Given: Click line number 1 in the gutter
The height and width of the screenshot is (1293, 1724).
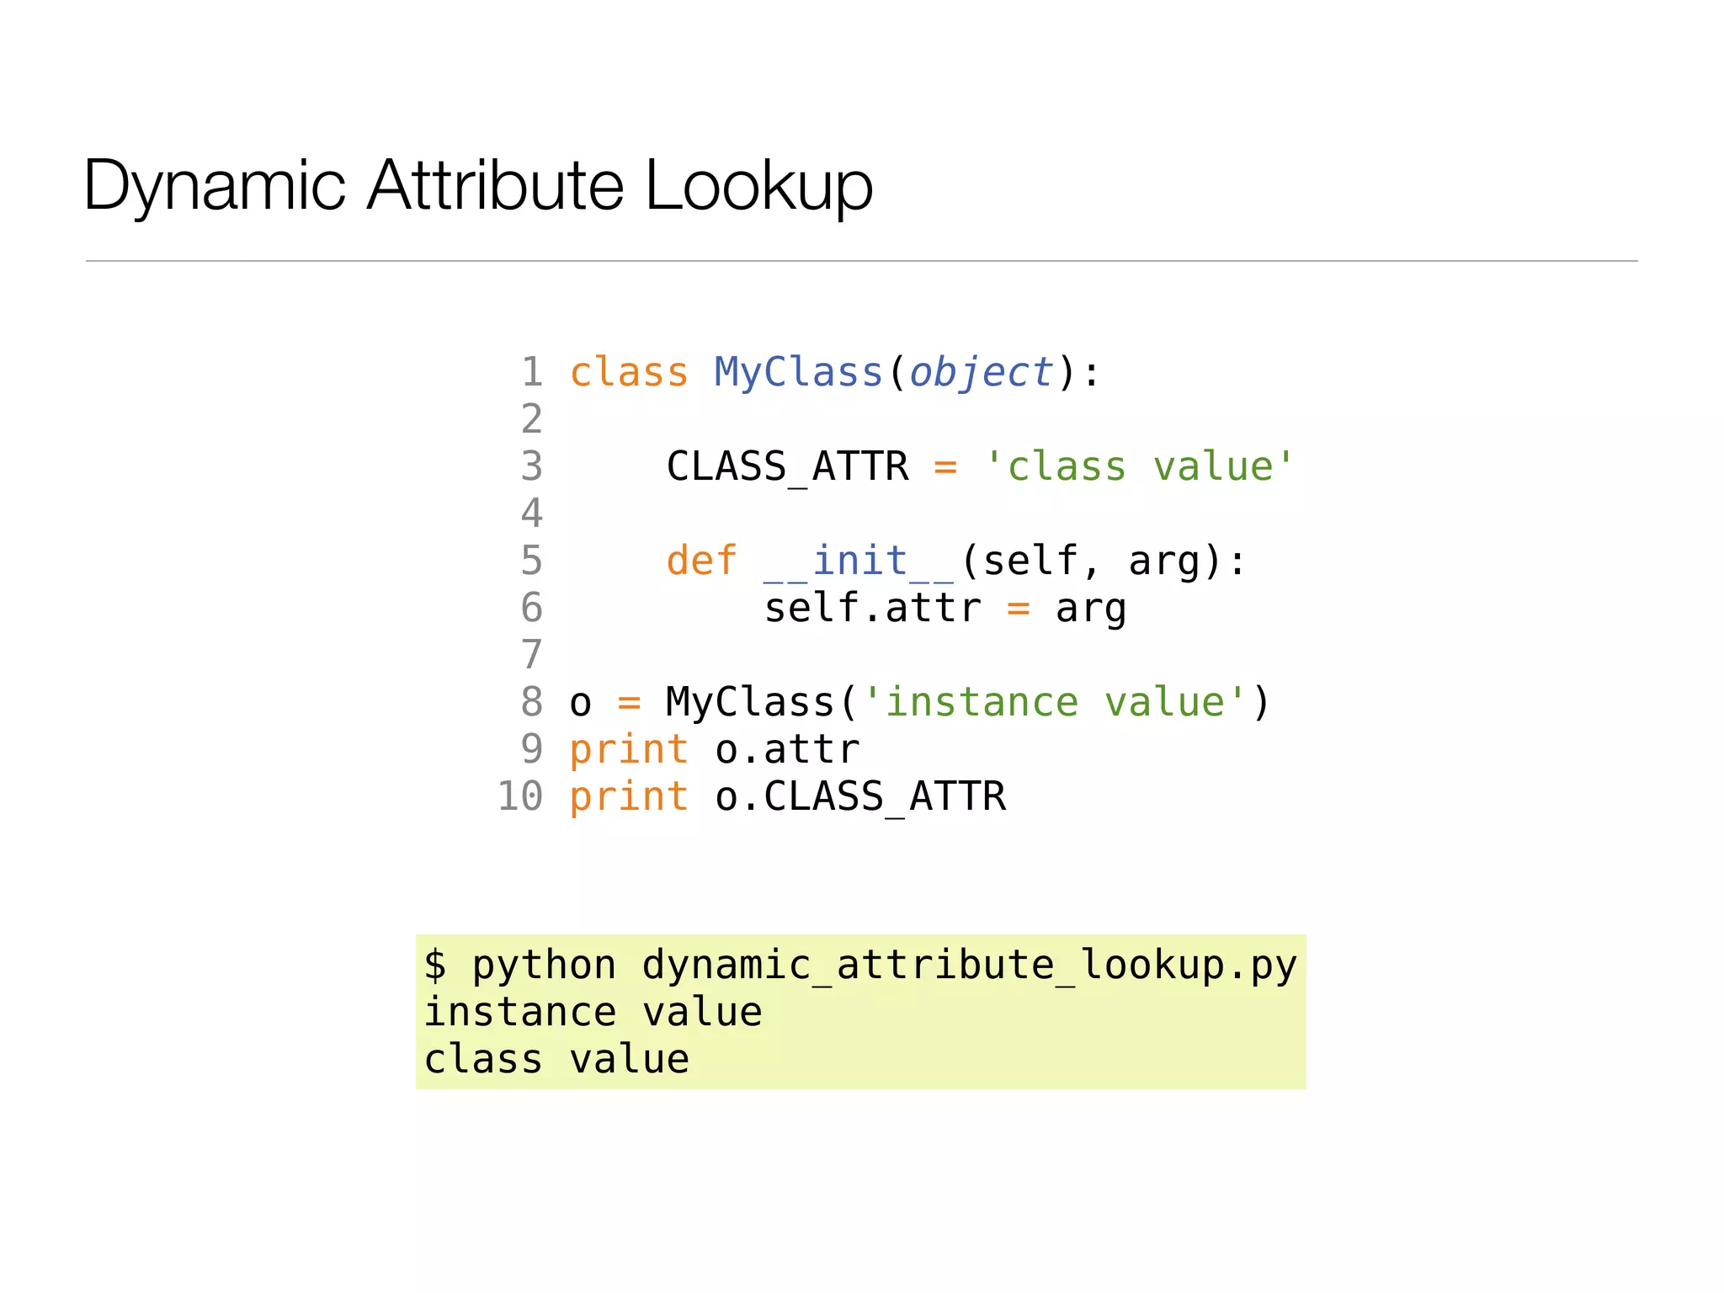Looking at the screenshot, I should coord(531,372).
